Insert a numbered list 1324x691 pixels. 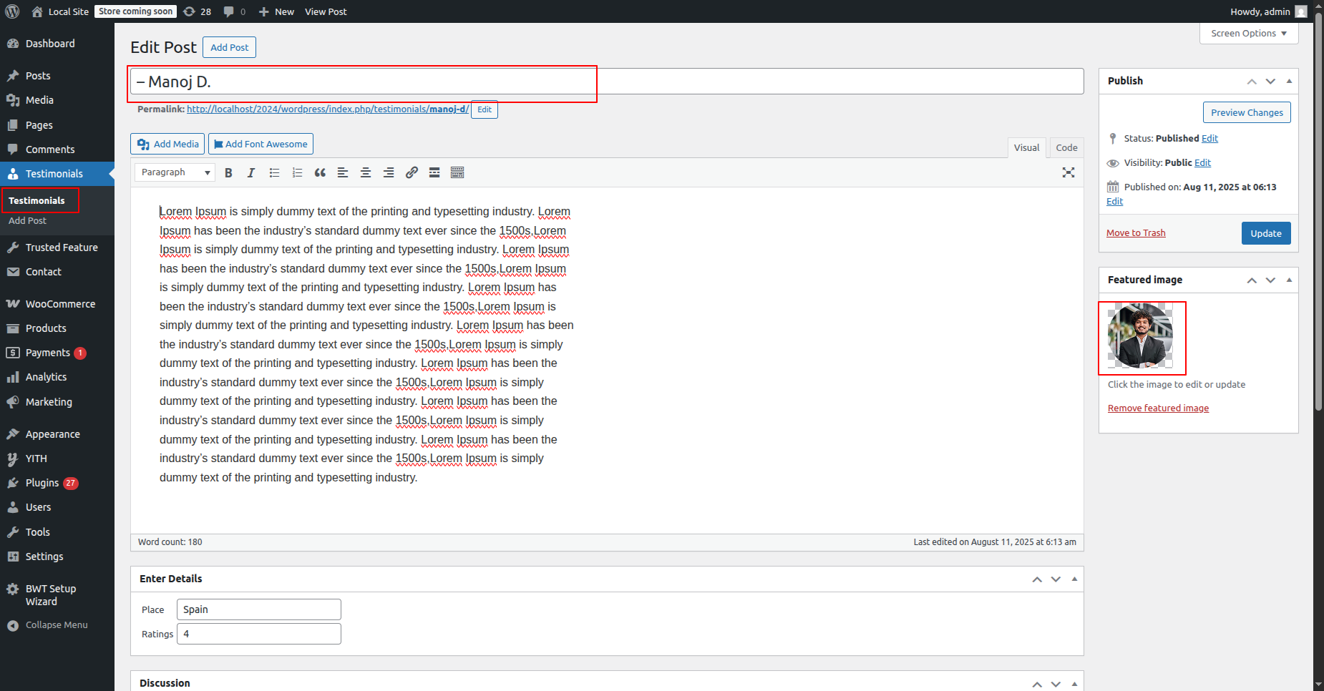[x=297, y=172]
